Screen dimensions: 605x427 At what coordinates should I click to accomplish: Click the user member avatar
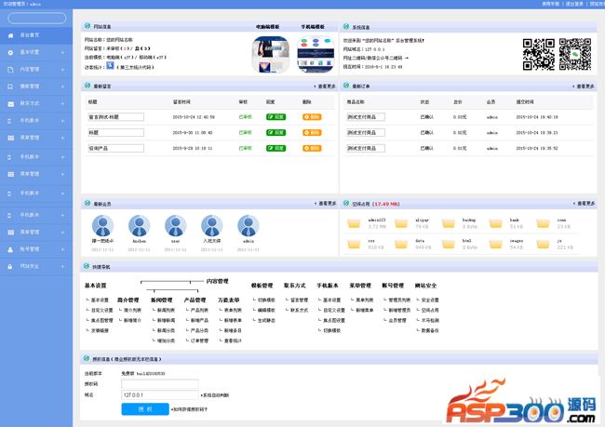click(174, 226)
